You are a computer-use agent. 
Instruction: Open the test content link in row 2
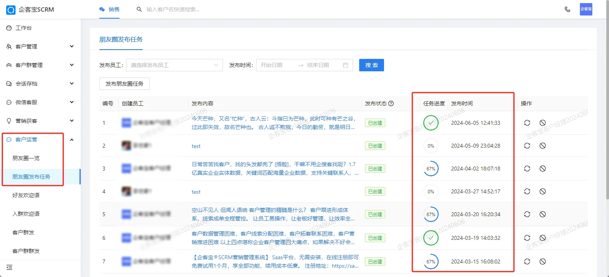(196, 146)
